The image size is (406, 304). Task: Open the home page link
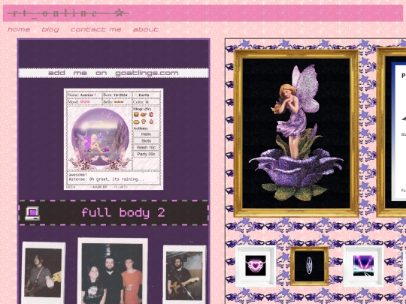[19, 29]
